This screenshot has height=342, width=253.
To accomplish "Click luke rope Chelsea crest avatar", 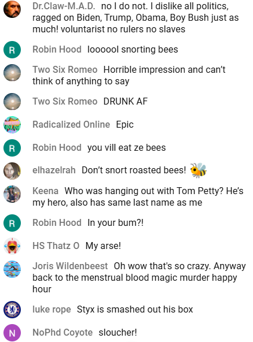I will pos(12,310).
